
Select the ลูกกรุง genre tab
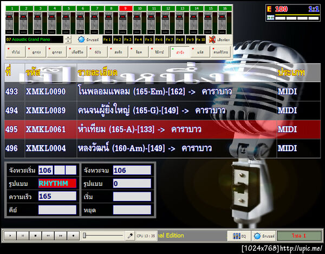pos(56,52)
